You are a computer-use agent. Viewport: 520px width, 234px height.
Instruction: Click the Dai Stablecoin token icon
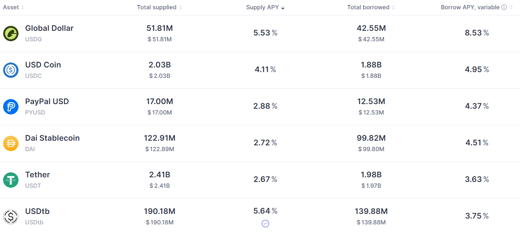[11, 143]
